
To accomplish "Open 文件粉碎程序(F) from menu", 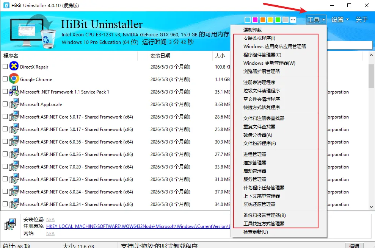I will [x=259, y=143].
